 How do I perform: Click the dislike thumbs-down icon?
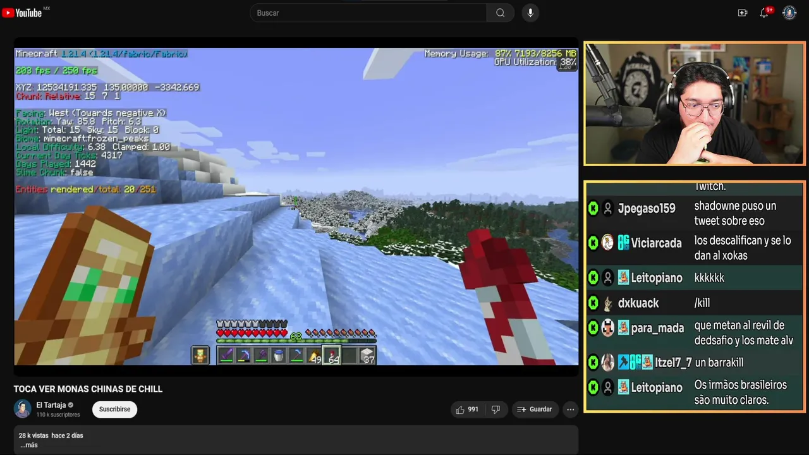coord(496,409)
